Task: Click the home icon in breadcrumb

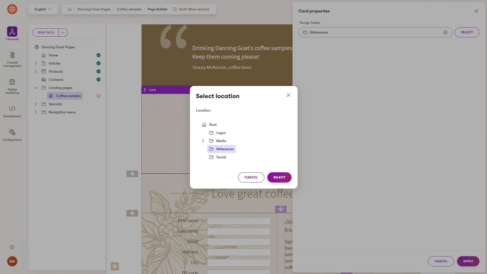Action: pyautogui.click(x=69, y=9)
